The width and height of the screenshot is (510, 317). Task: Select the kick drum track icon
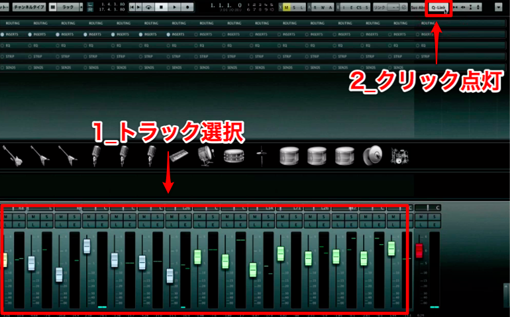205,156
